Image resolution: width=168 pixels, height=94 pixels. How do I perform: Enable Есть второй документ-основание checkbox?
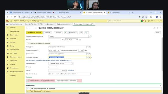[x=28, y=43]
